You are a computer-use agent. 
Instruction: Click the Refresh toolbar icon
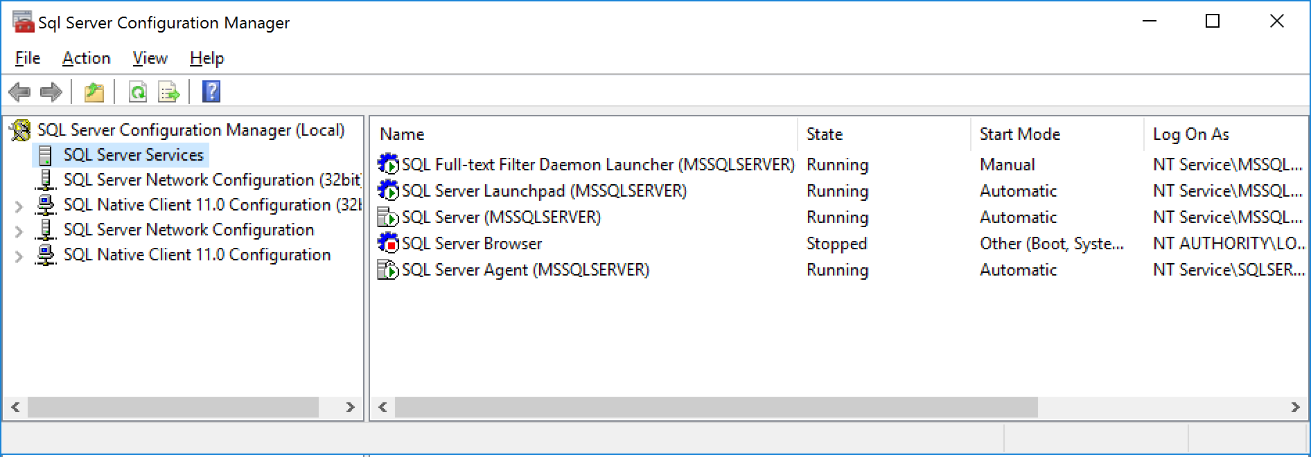coord(138,91)
